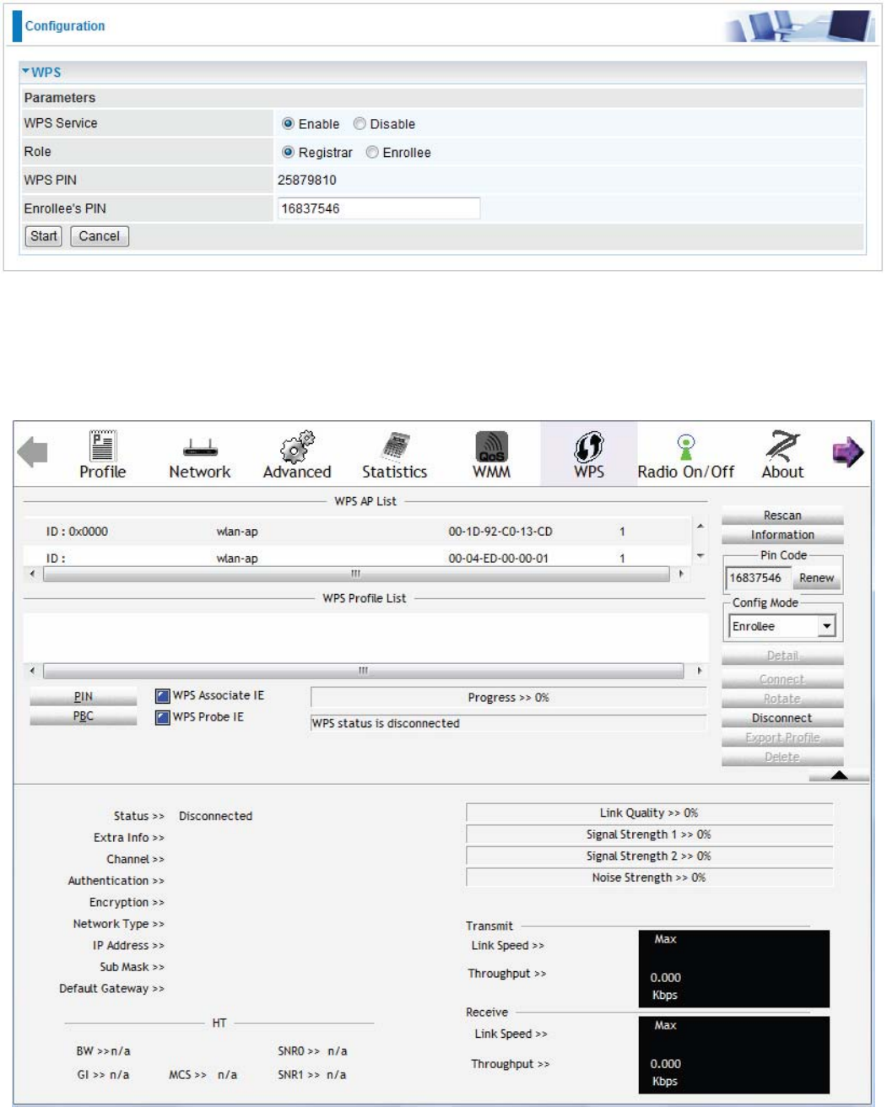Click the Transmit throughput graph
Image resolution: width=887 pixels, height=1107 pixels.
point(734,969)
